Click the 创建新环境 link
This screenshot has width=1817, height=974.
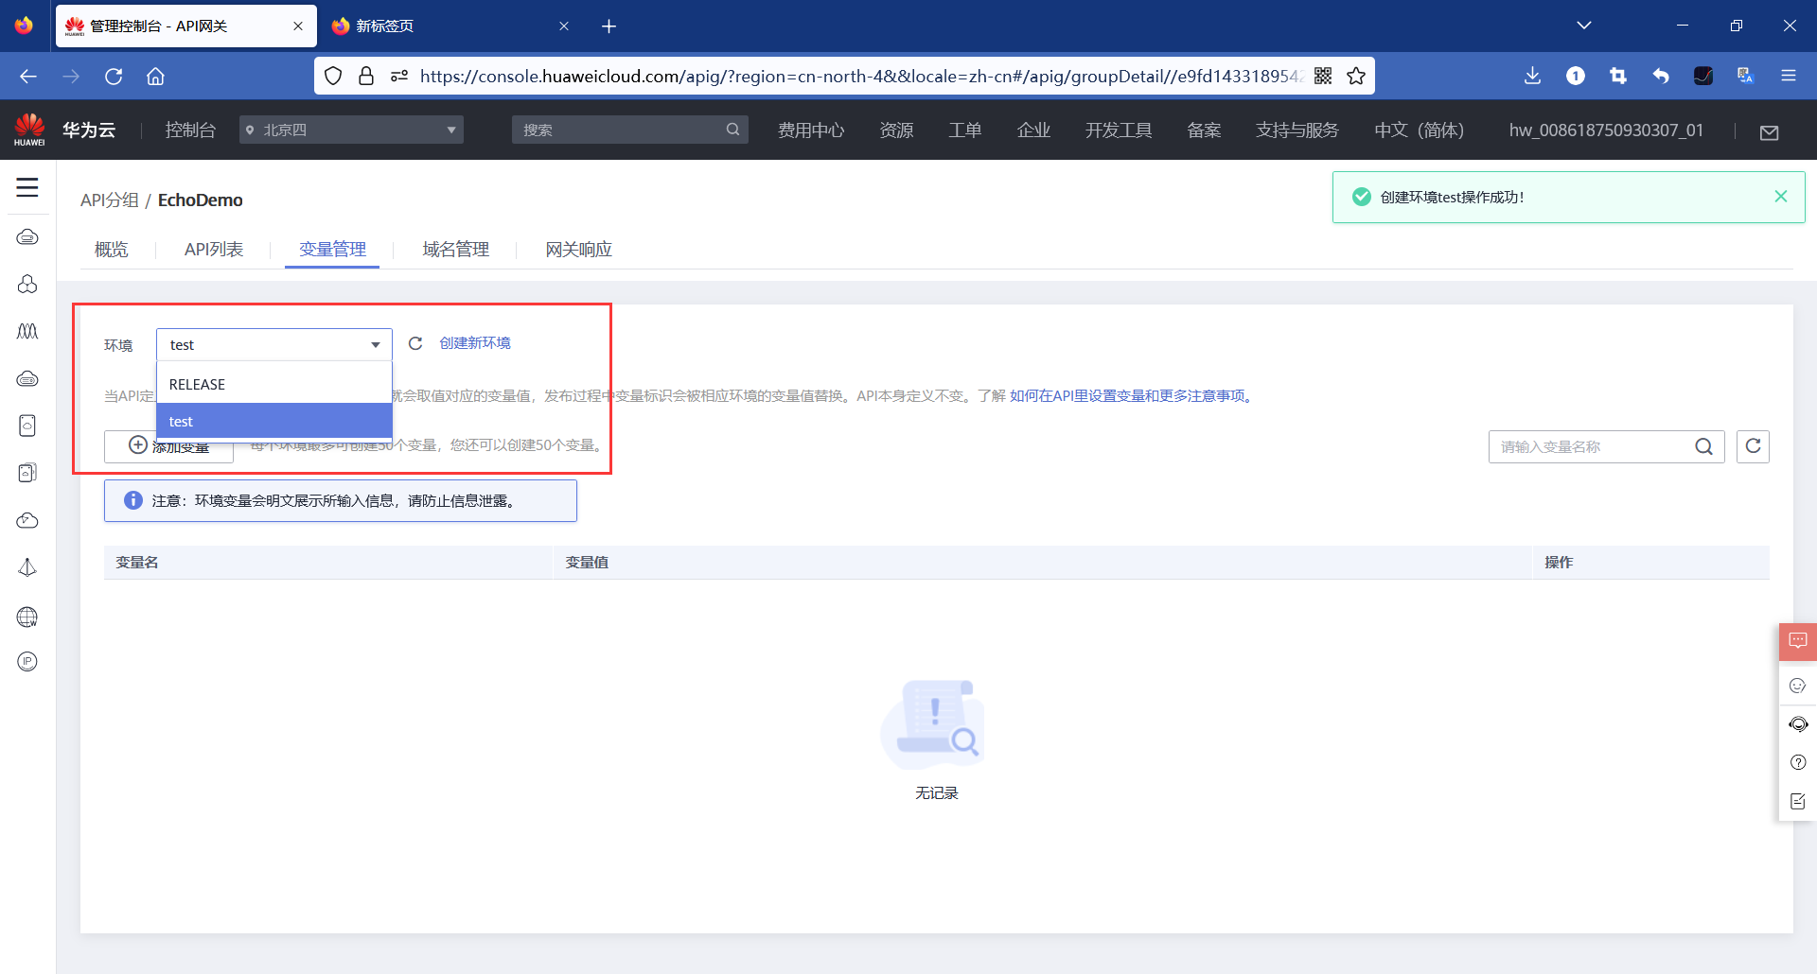pos(475,342)
